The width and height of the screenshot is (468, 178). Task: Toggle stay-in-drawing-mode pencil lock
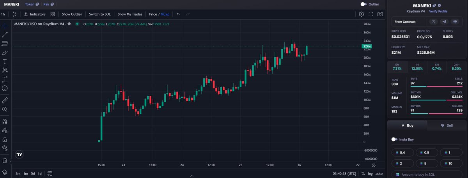[x=5, y=130]
